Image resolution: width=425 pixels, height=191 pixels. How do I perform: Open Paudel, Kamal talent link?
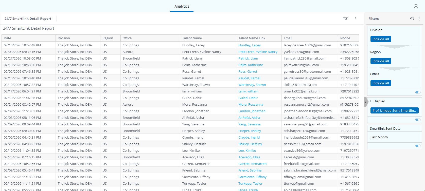point(249,78)
